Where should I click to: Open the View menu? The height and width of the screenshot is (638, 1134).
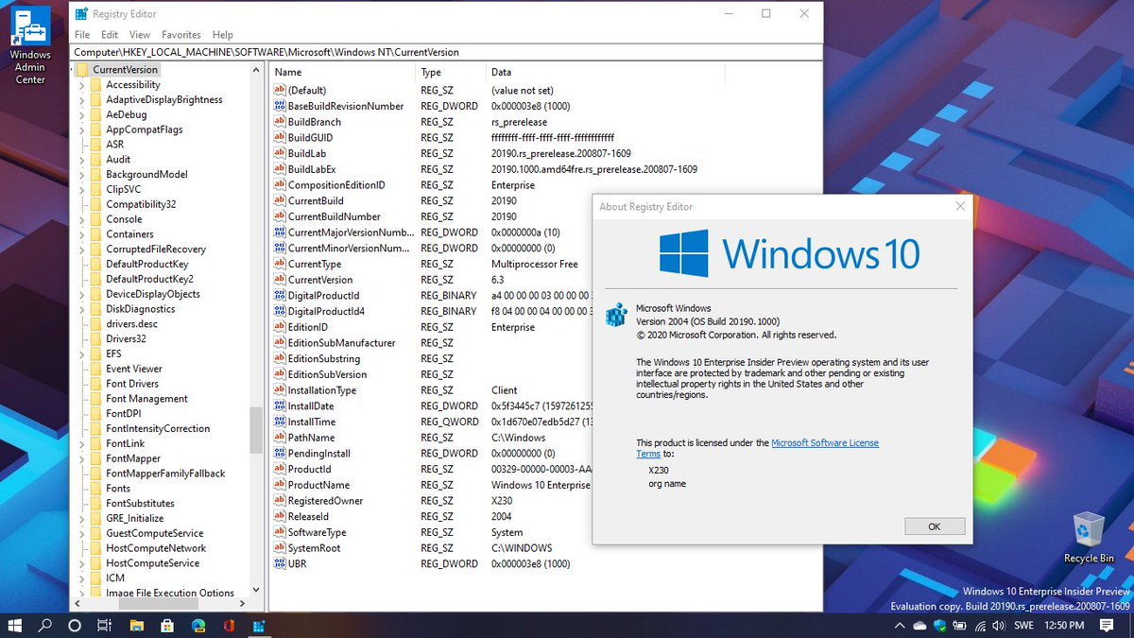140,35
